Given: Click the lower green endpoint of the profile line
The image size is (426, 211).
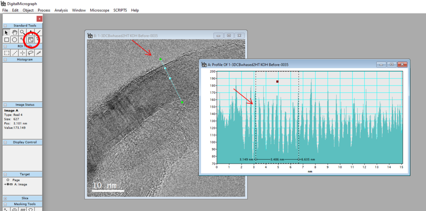Looking at the screenshot, I should click(x=182, y=102).
